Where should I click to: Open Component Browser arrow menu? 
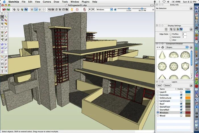click(191, 47)
